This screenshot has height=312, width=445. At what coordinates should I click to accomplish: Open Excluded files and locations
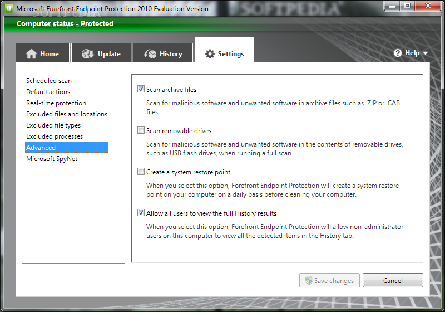click(x=67, y=114)
